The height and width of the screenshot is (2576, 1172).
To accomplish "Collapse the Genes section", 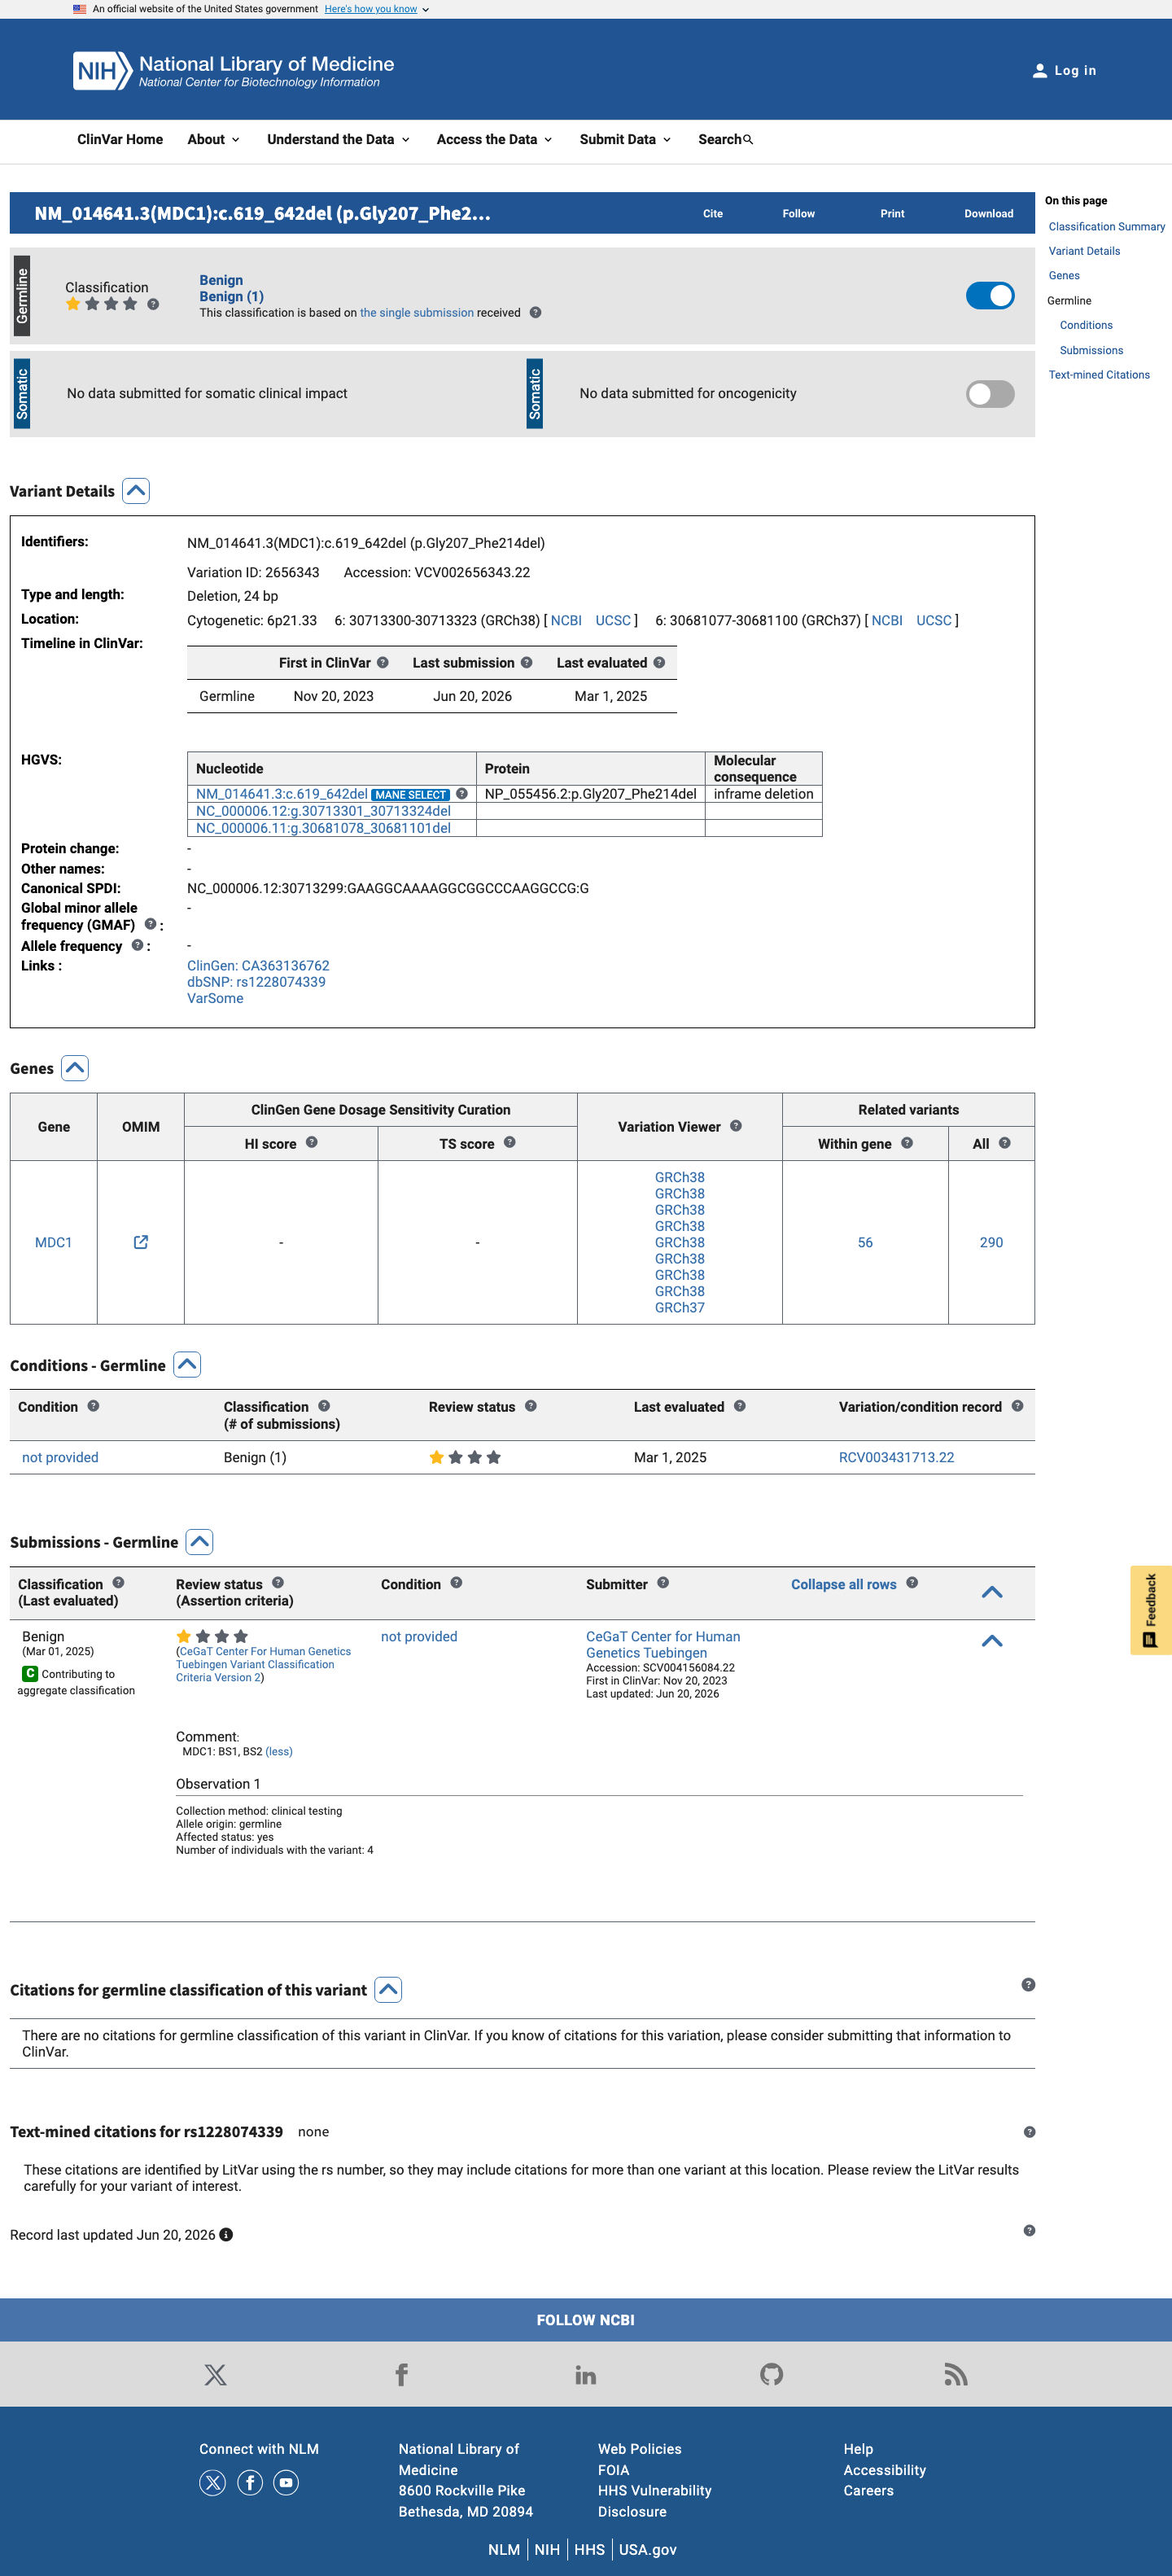I will tap(75, 1068).
